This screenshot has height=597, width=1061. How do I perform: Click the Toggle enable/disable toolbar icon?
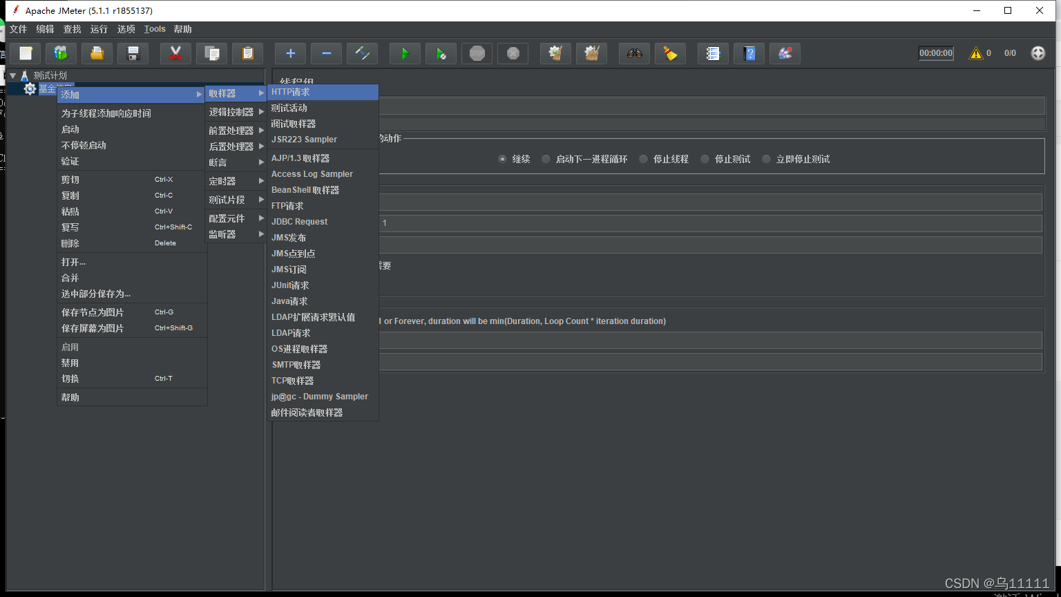coord(363,53)
